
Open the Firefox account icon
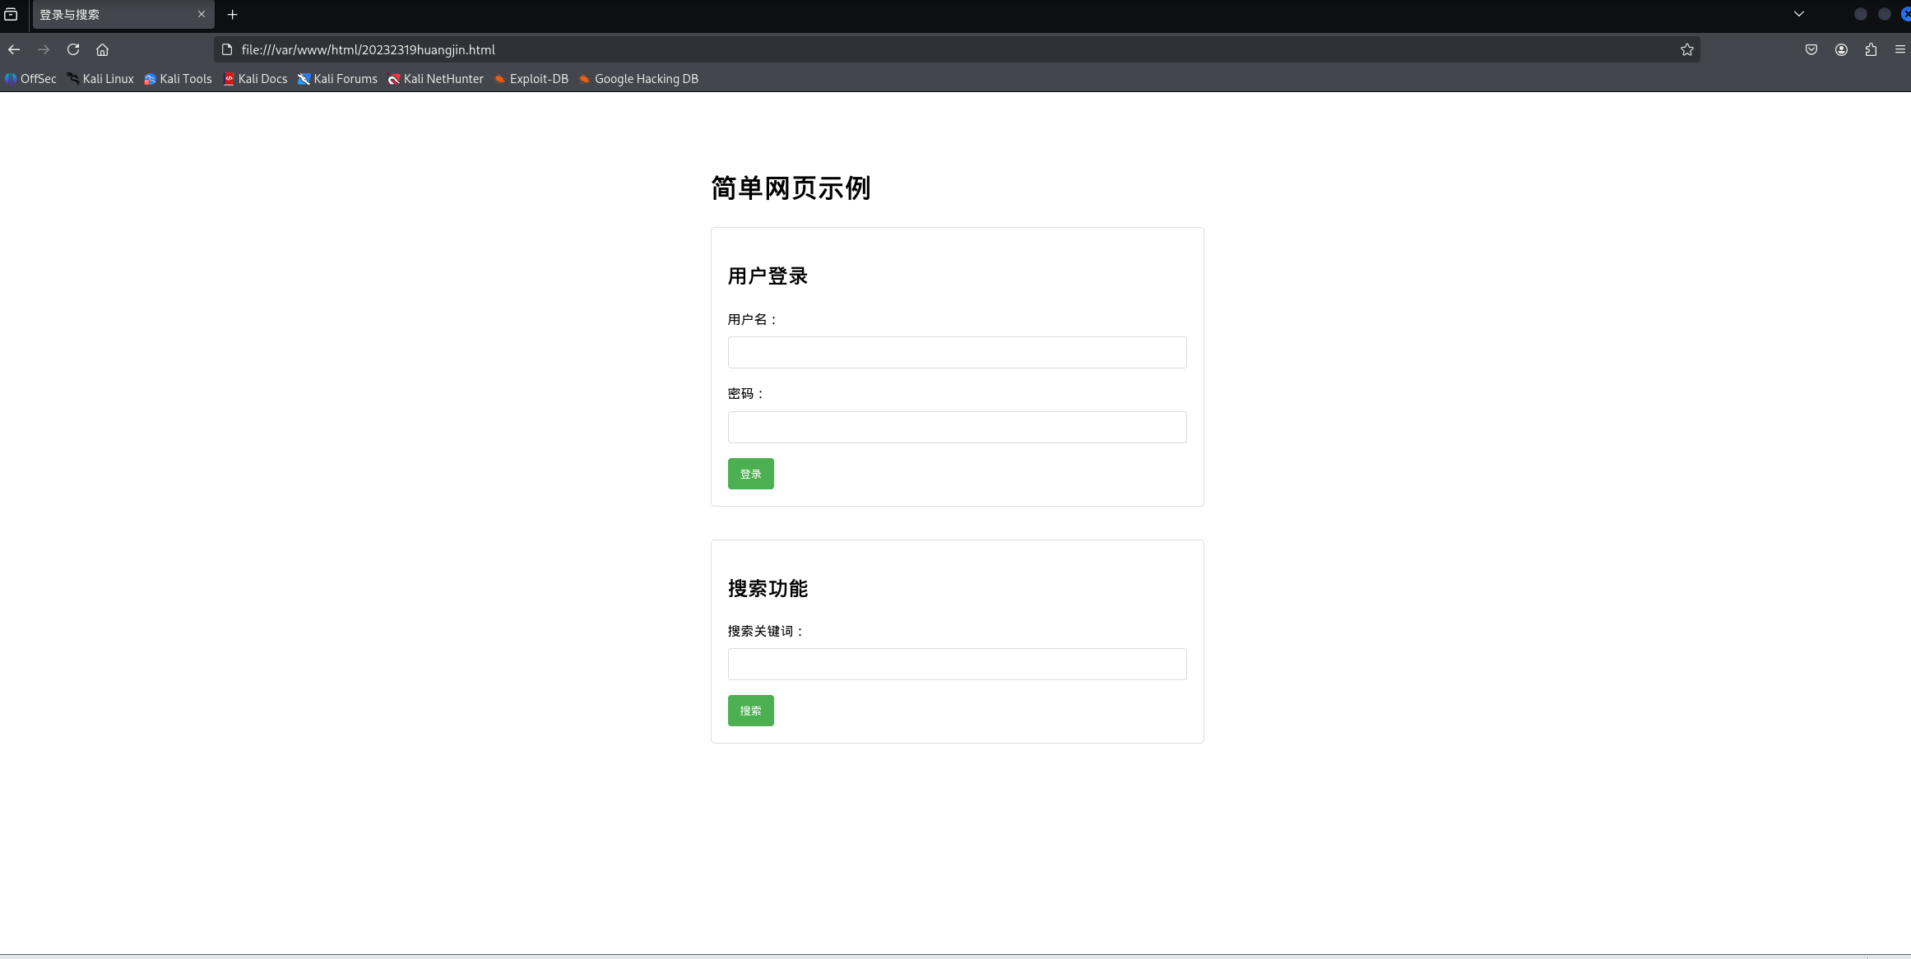[1841, 49]
